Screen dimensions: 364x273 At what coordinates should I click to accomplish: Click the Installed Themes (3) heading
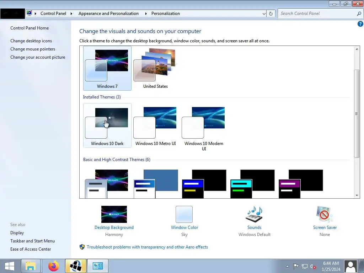tap(102, 97)
